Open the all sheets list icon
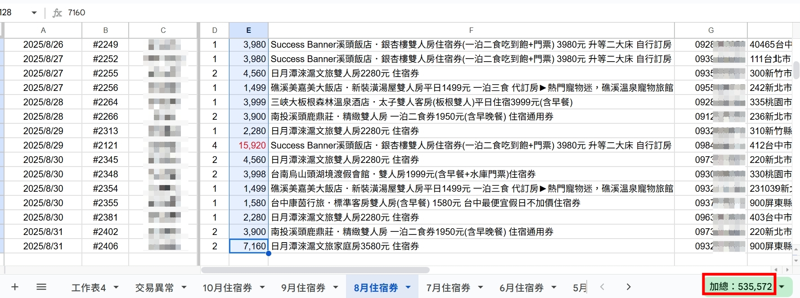This screenshot has width=800, height=298. pyautogui.click(x=41, y=287)
